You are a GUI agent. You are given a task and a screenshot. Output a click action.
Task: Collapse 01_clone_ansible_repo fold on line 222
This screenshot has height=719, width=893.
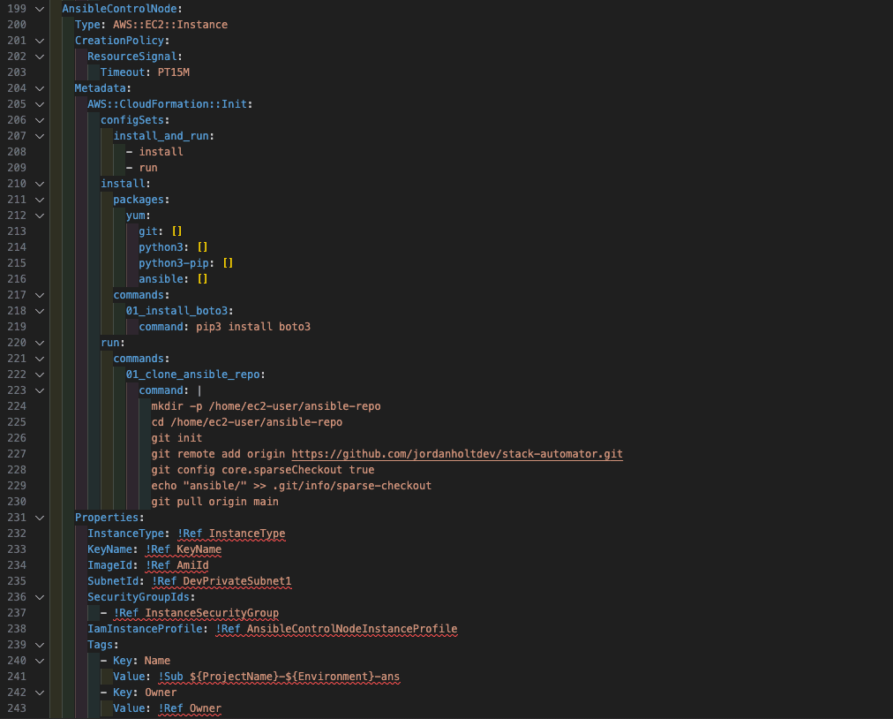pos(40,375)
